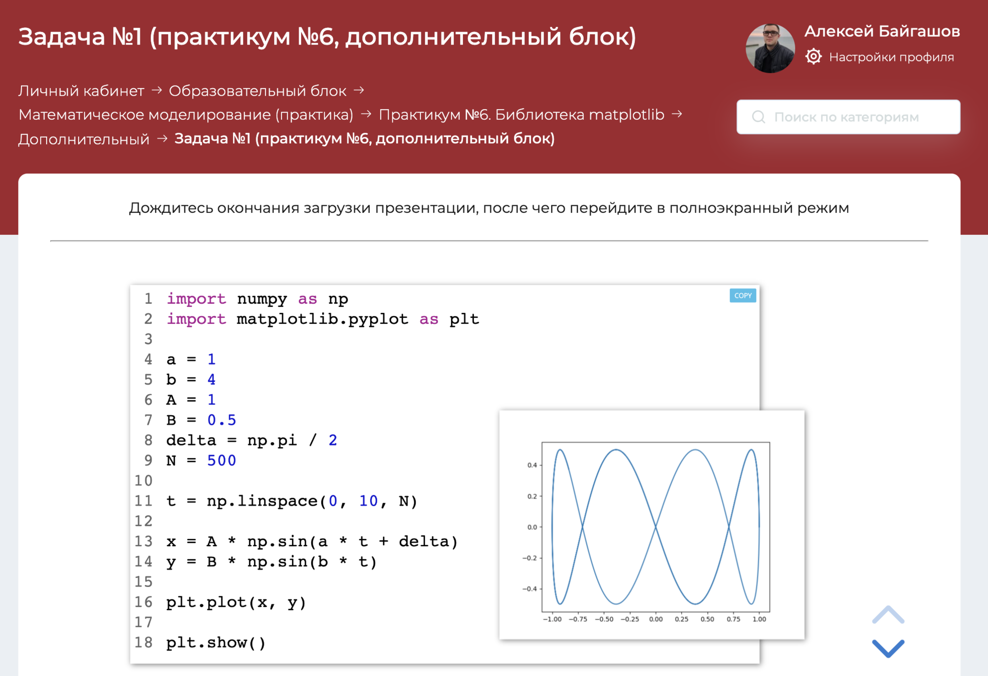Go to Дополнительный breadcrumb link

point(84,139)
